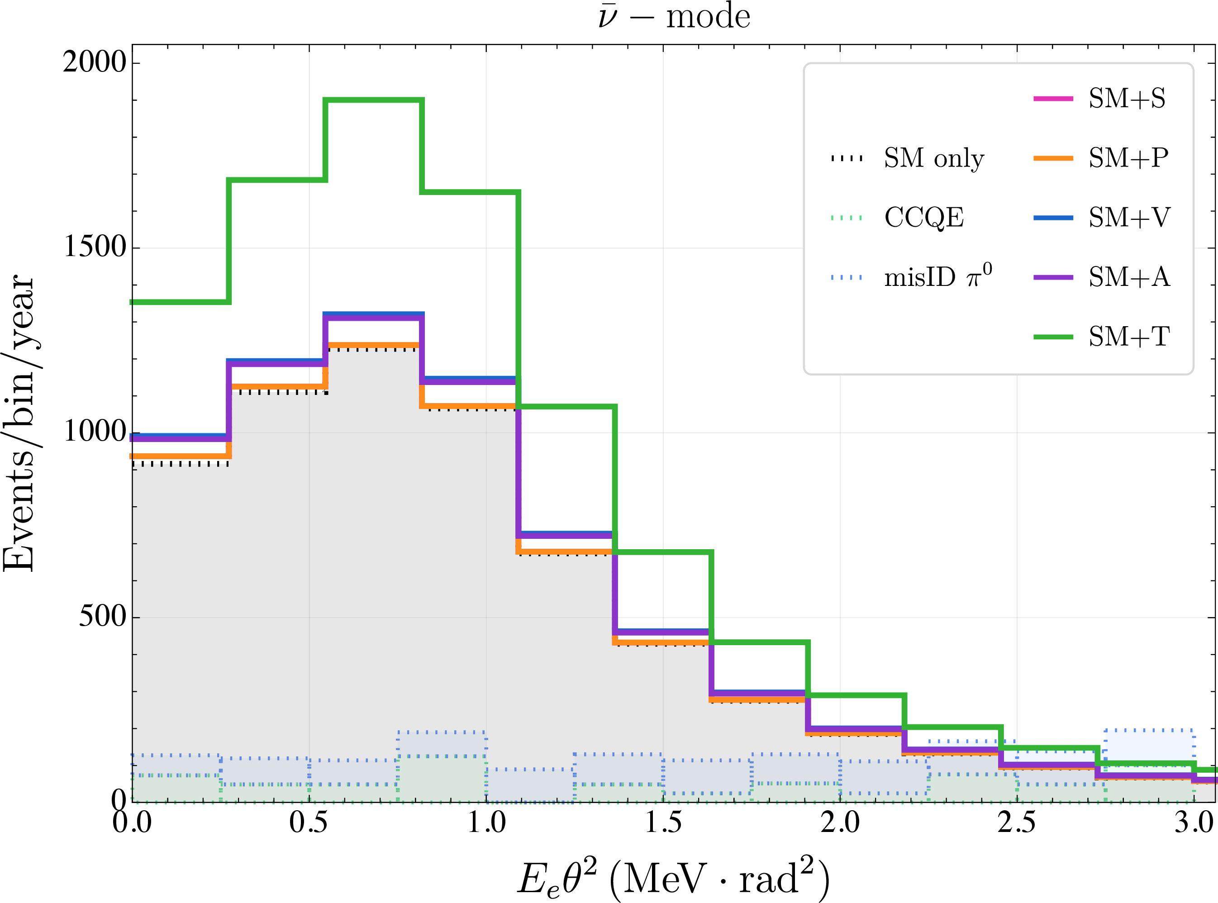1218x903 pixels.
Task: Click the 1500 y-axis tick label
Action: point(95,247)
